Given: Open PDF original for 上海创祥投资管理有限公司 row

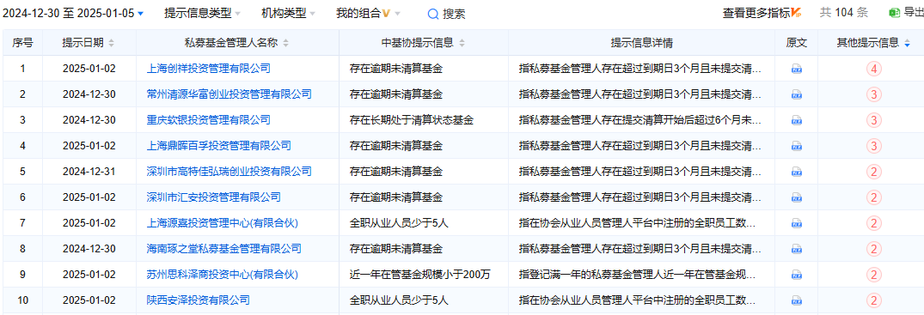Looking at the screenshot, I should pos(796,69).
